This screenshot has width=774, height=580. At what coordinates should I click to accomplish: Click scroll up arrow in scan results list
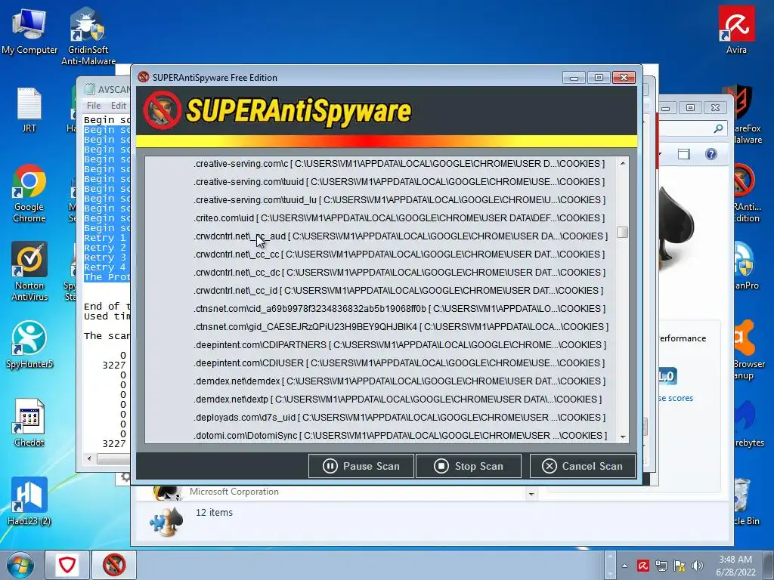(x=623, y=163)
